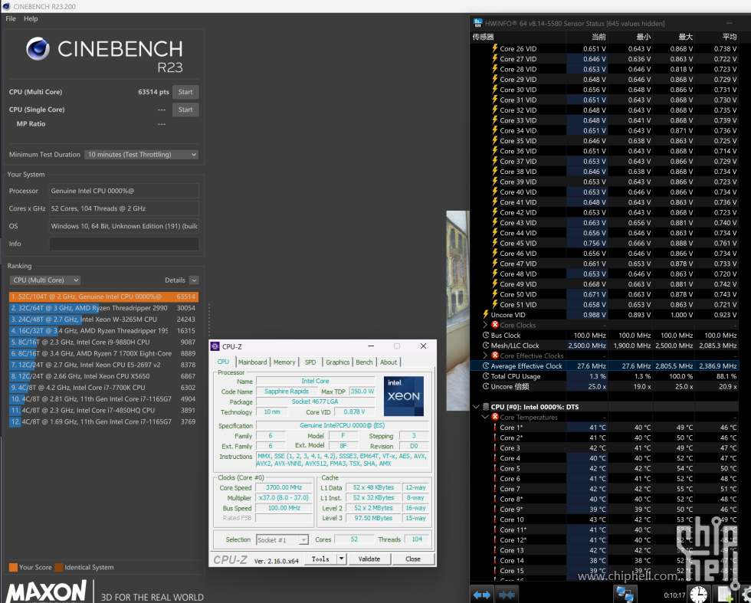Click the Processor field in Cinebench

click(x=124, y=191)
